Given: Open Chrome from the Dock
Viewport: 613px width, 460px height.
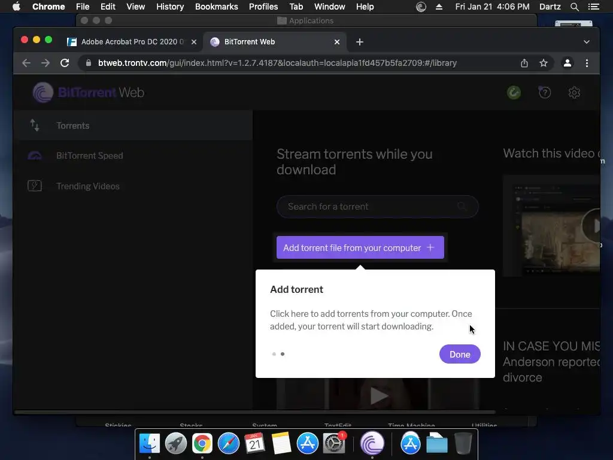Looking at the screenshot, I should (x=202, y=444).
